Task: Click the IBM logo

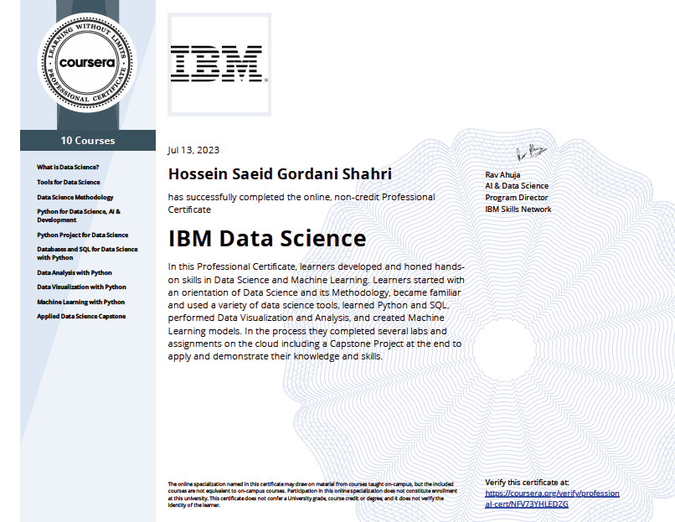Action: pos(219,64)
